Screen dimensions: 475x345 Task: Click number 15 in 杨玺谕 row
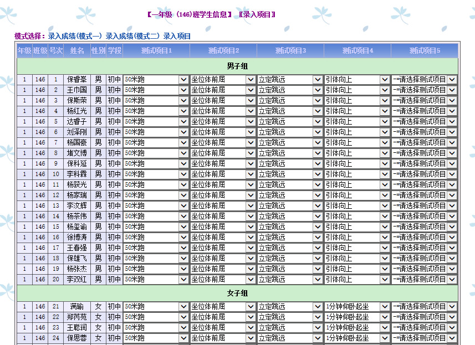pyautogui.click(x=56, y=226)
